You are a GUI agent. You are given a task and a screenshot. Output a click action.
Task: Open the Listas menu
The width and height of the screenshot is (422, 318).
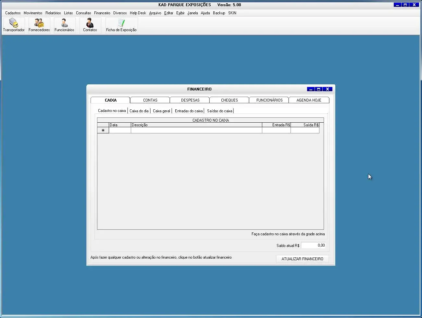point(68,13)
